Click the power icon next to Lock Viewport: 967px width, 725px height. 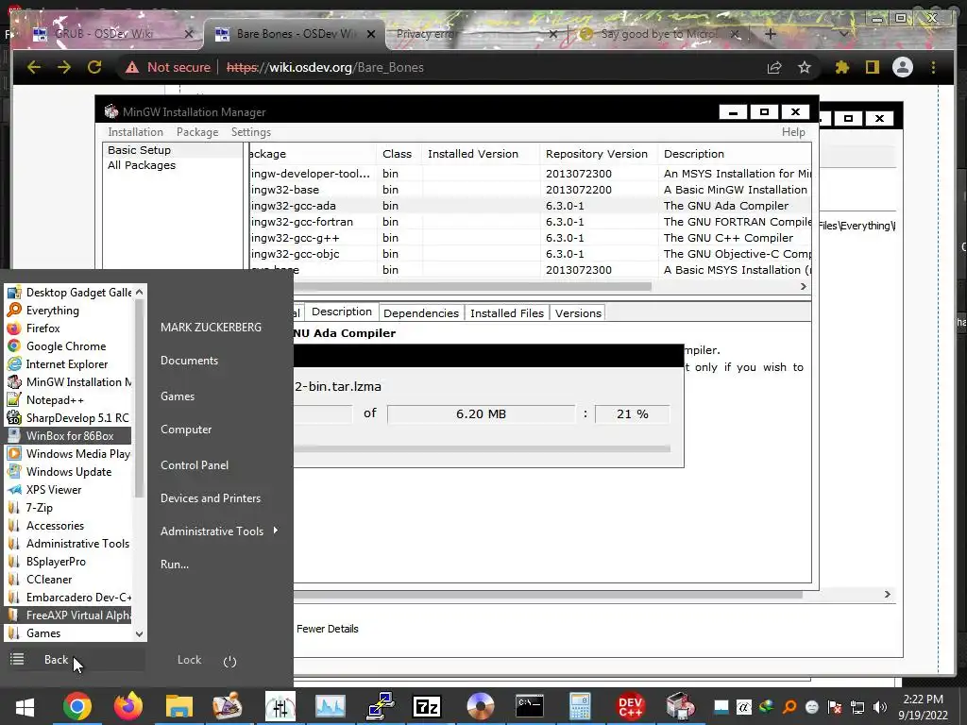click(229, 662)
